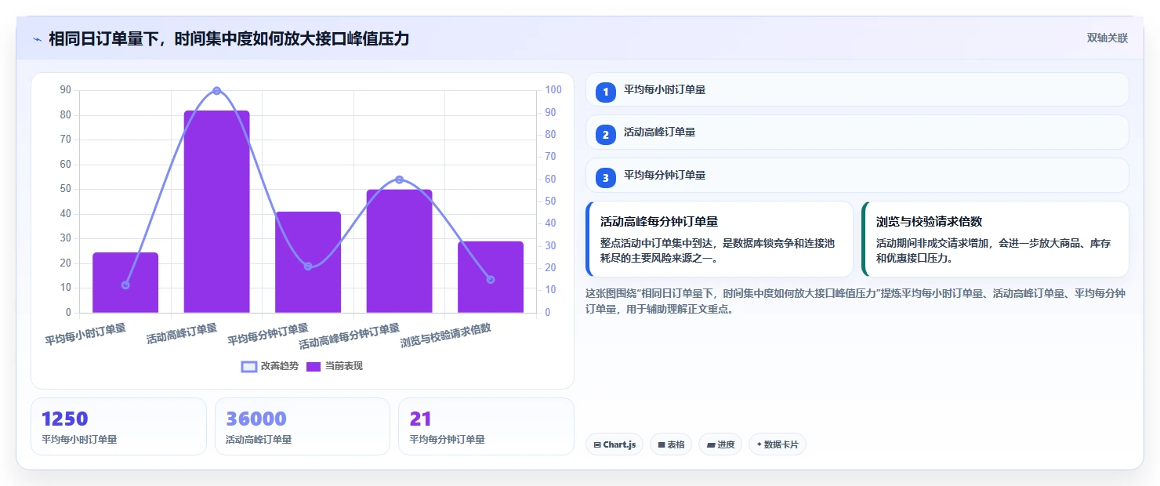
Task: Click the 21 stat card
Action: (486, 426)
